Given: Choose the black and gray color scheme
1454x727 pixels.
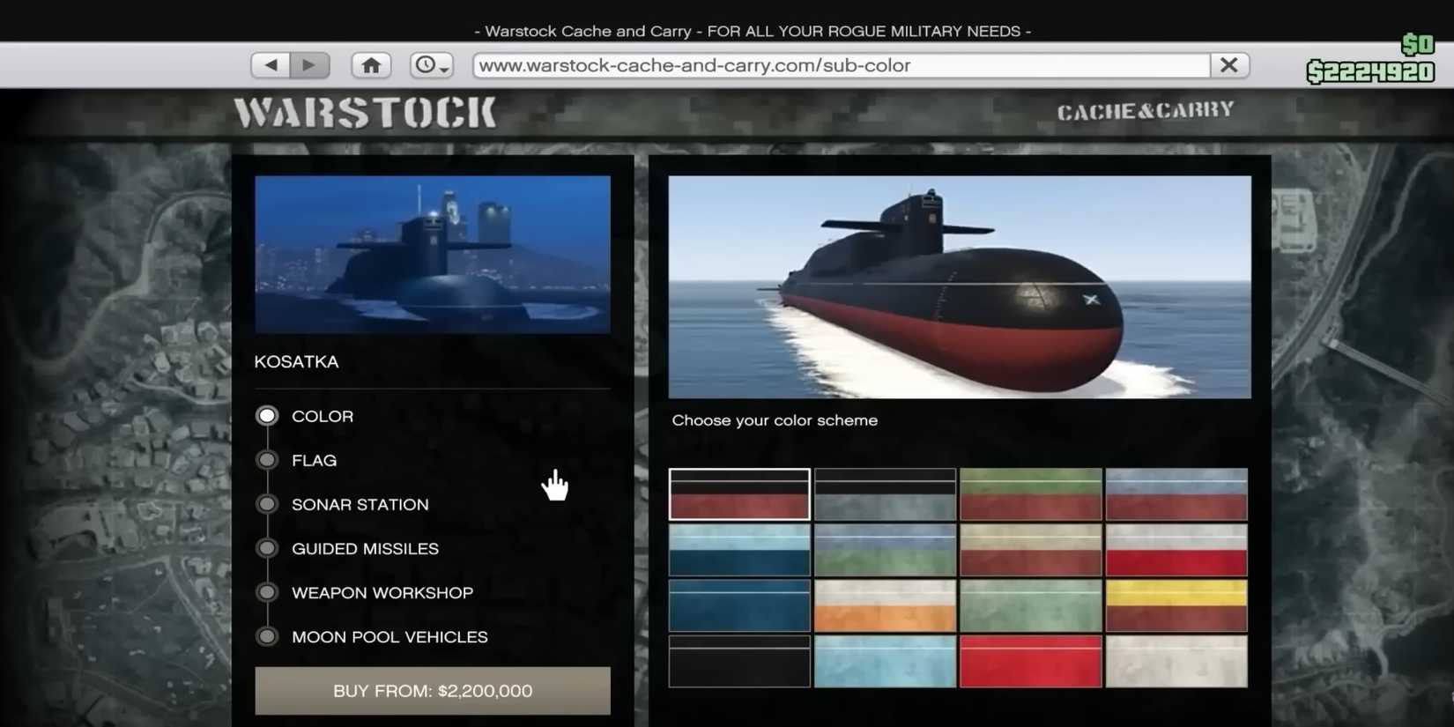Looking at the screenshot, I should tap(885, 494).
